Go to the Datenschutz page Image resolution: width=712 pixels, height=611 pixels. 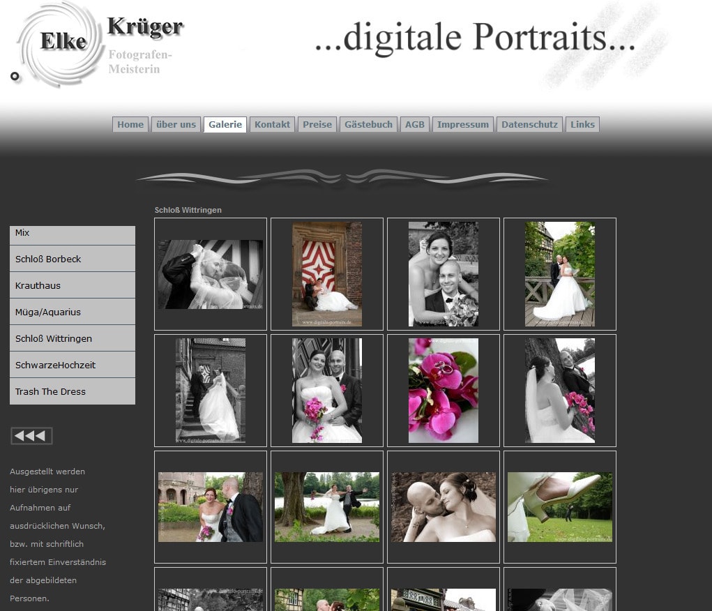[529, 124]
